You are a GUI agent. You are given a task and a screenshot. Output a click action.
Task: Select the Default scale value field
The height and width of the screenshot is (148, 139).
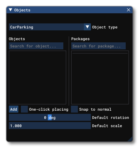coord(50,126)
